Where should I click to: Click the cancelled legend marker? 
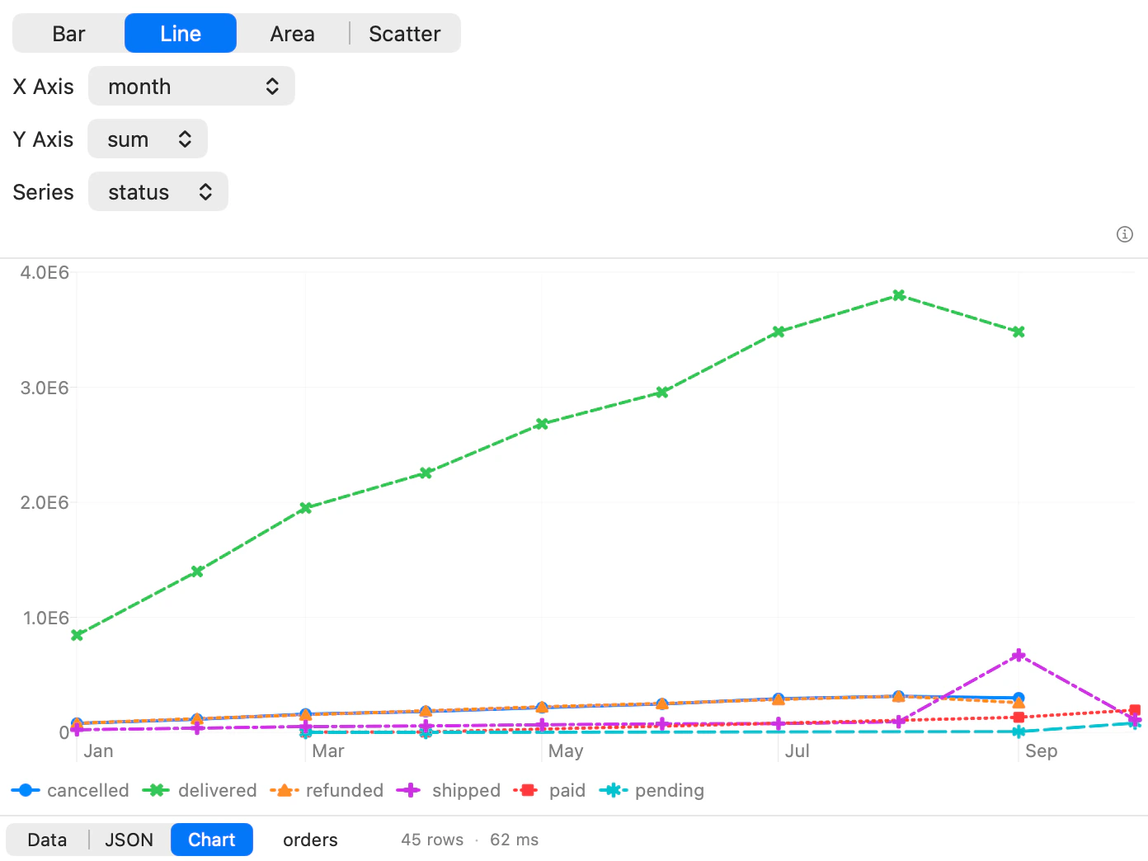coord(26,790)
